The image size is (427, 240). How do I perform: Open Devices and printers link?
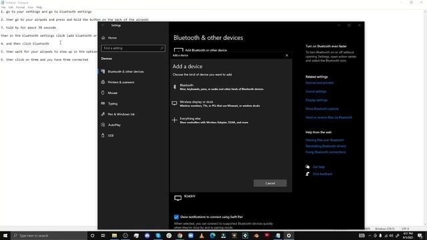tap(320, 83)
